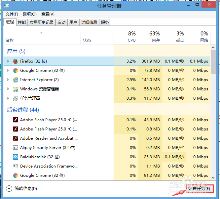Click the scrollbar up arrow of process list

(213, 47)
